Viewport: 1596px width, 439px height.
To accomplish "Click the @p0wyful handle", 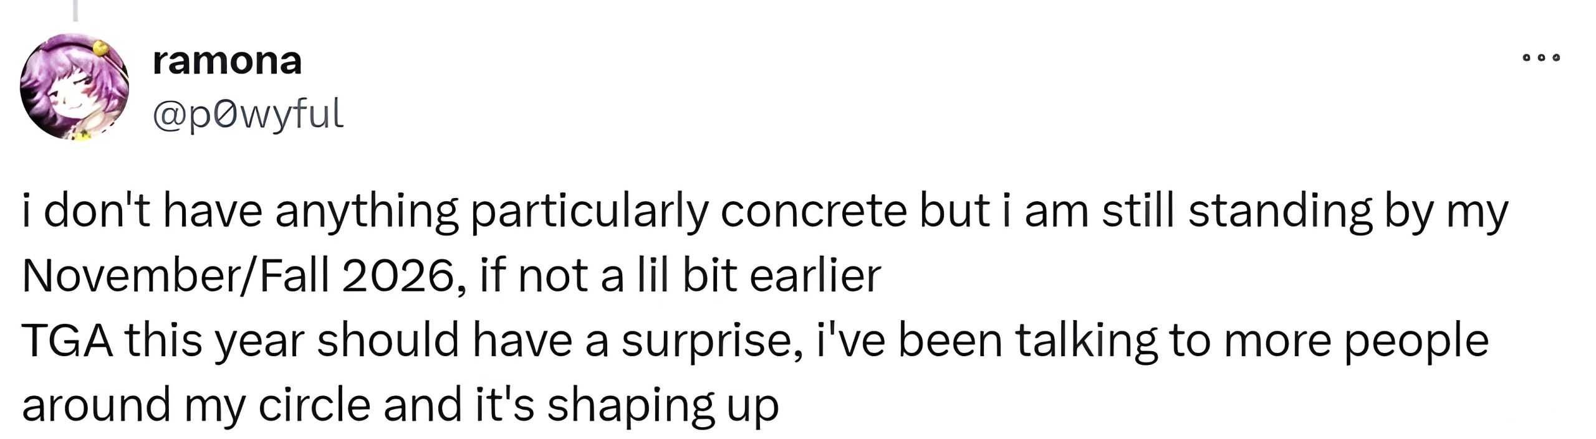I will tap(248, 115).
